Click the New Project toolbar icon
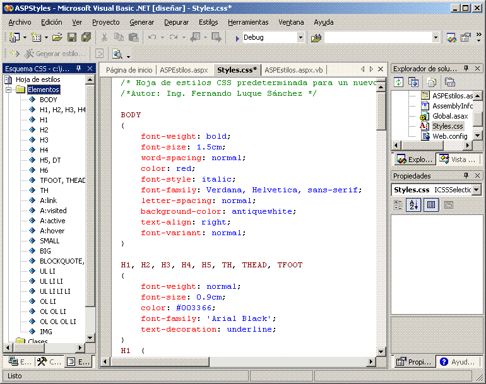The image size is (486, 384). click(x=15, y=37)
